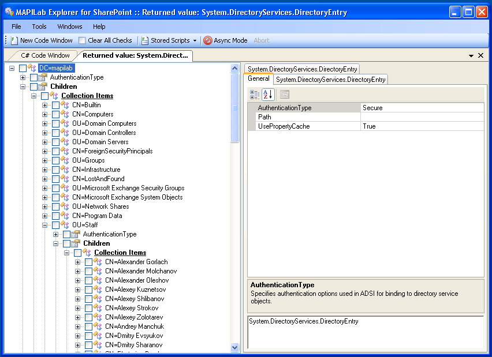Viewport: 492px width, 357px height.
Task: Expand the OU=Domain Controllers node
Action: point(44,133)
